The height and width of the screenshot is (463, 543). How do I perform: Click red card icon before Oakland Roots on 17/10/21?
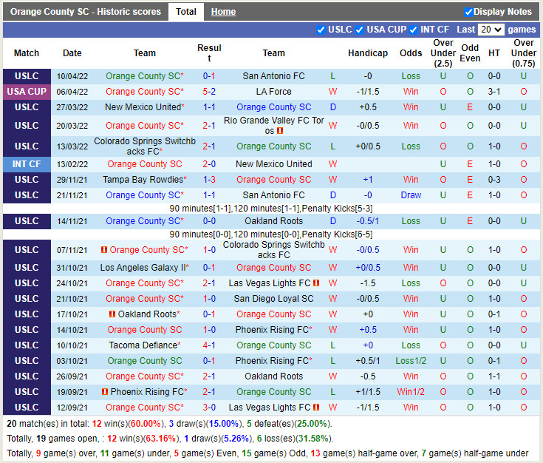[112, 314]
